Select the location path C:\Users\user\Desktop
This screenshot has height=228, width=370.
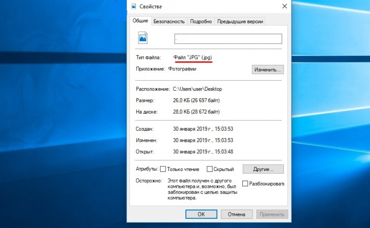click(197, 89)
